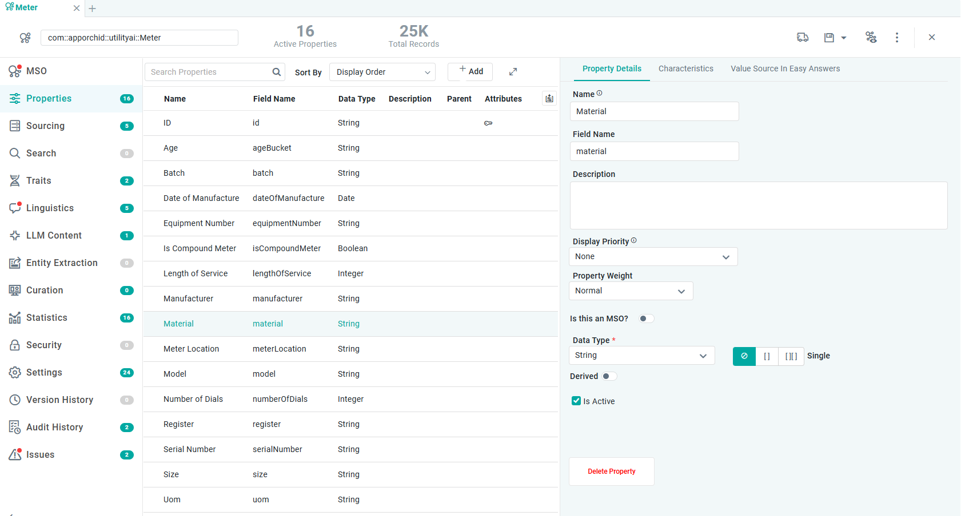Toggle the Is this an MSO switch
961x516 pixels.
[x=646, y=319]
